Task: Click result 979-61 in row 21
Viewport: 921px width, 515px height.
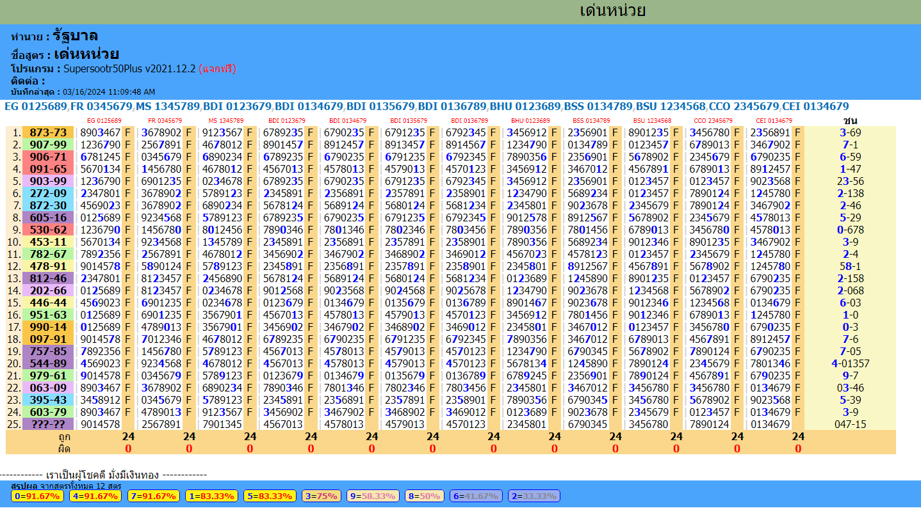Action: (49, 376)
